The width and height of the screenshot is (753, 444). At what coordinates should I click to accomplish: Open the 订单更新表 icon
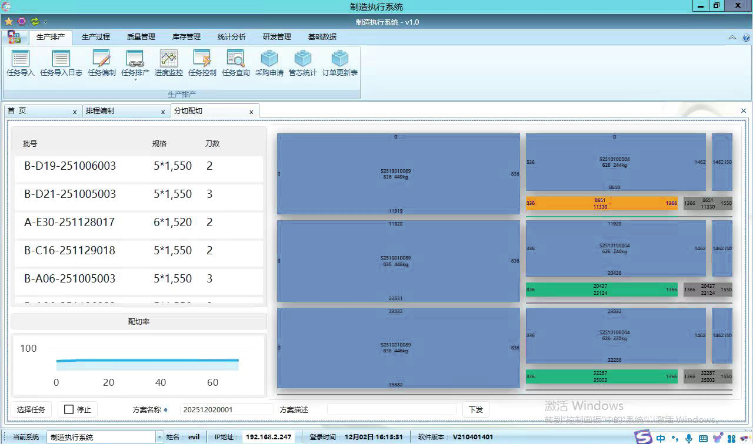(340, 59)
